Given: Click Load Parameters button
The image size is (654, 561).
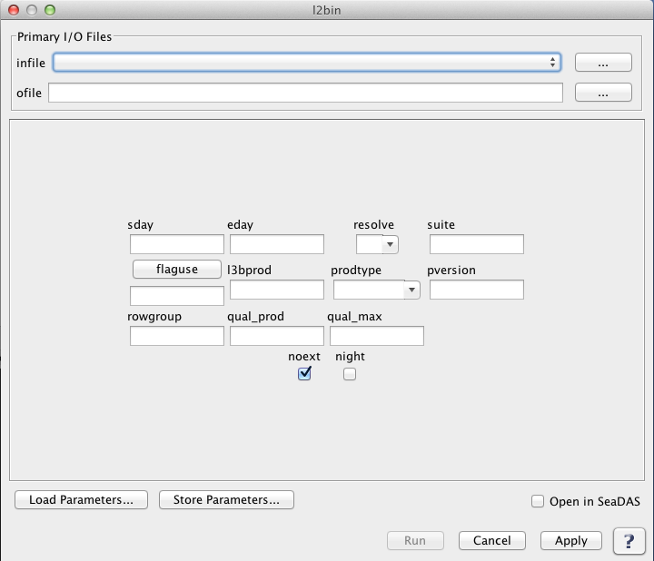Looking at the screenshot, I should [x=82, y=500].
